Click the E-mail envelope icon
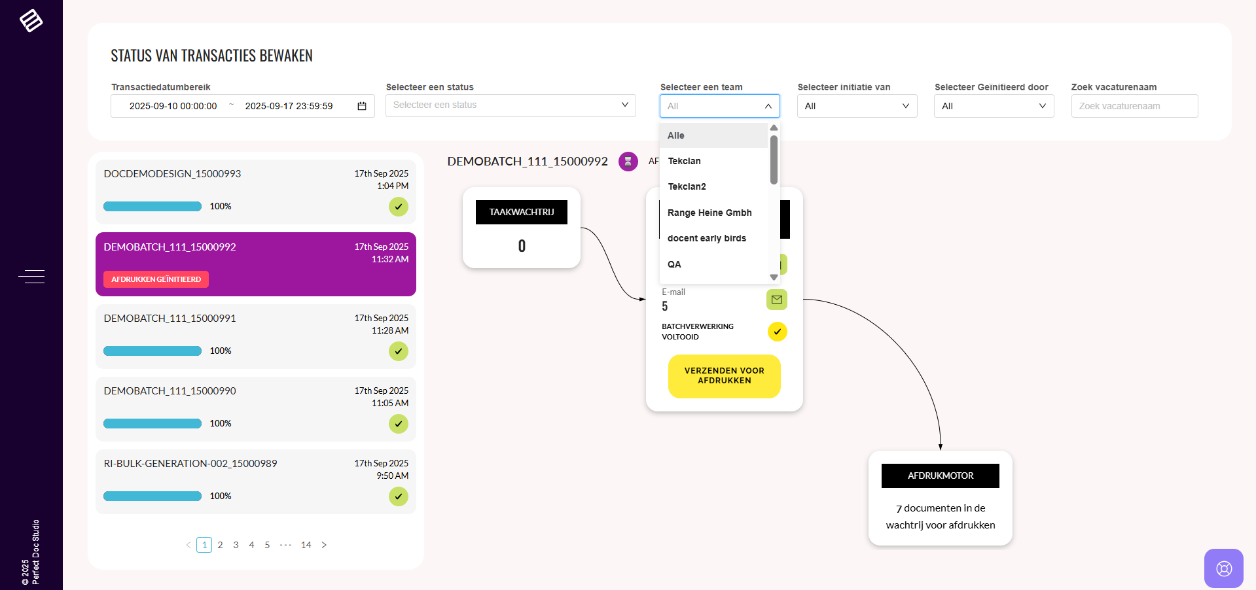 tap(776, 300)
